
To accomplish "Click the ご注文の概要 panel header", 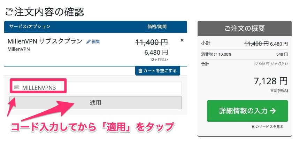I will point(245,29).
